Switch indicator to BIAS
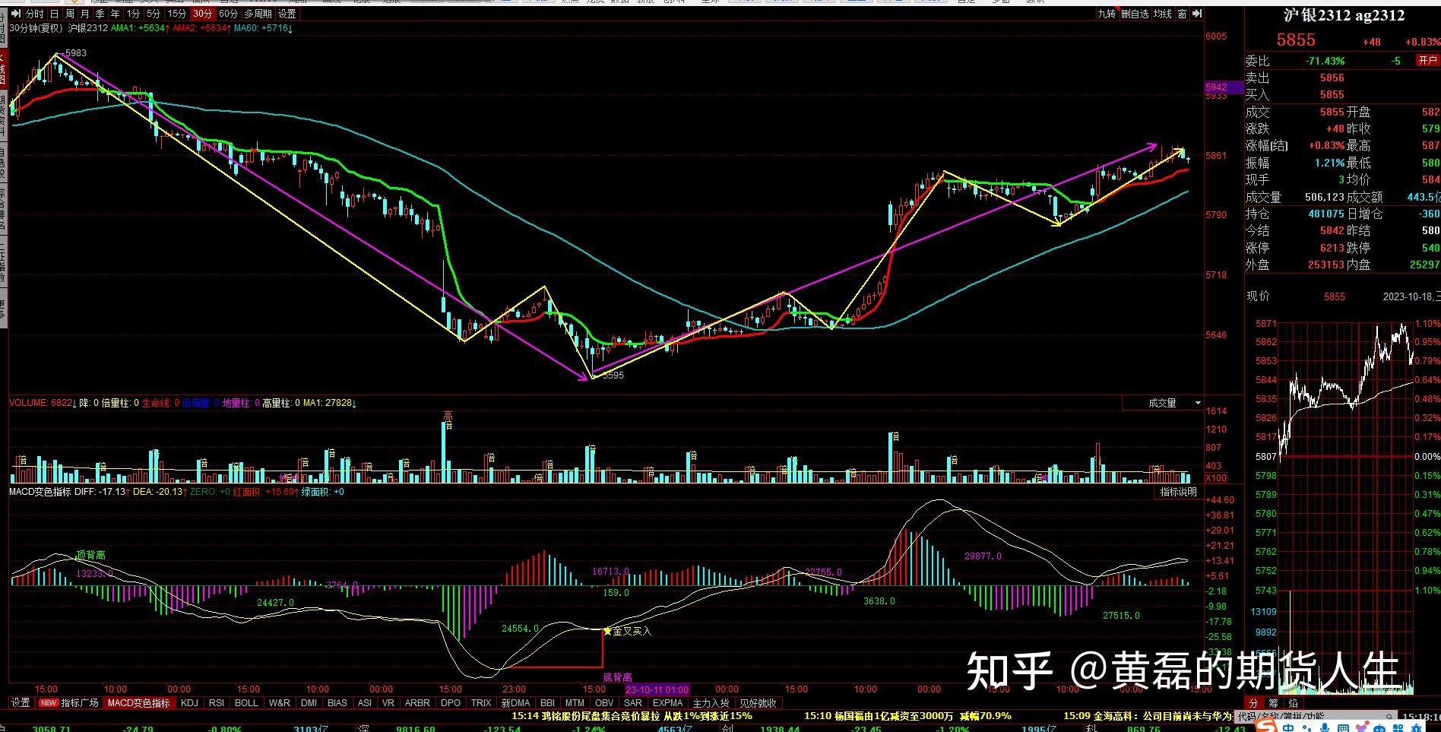This screenshot has width=1441, height=732. coord(337,703)
